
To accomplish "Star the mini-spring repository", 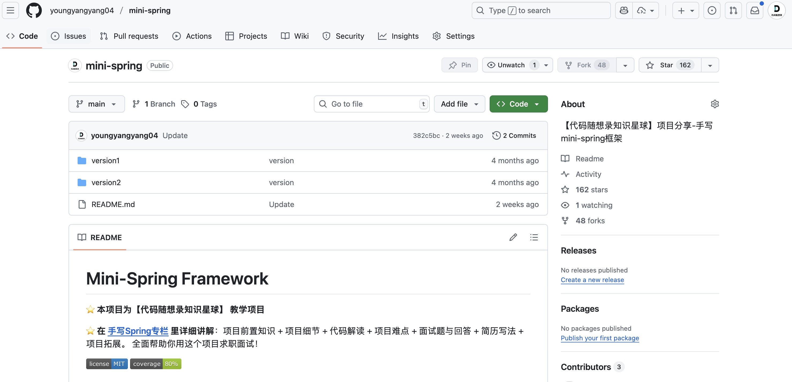I will 670,65.
